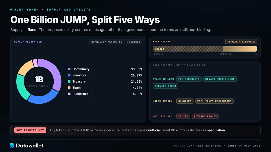271x152 pixels.
Task: Click the WHAT HOLDING JUMP IS MEANT TO DO heading
Action: tap(179, 65)
